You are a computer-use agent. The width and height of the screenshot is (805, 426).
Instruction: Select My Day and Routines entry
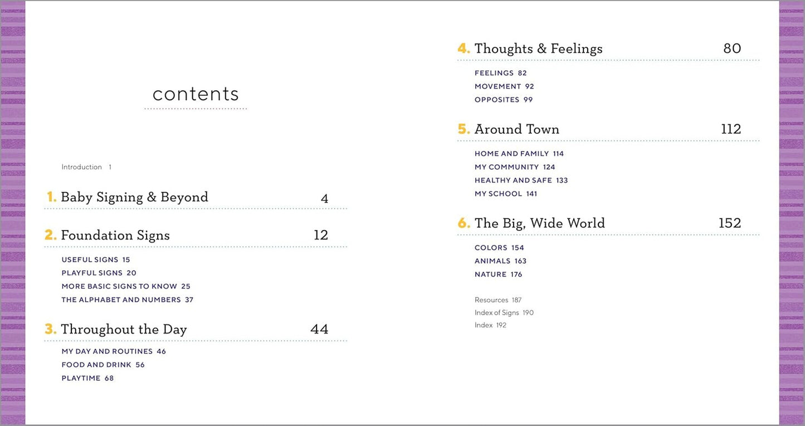107,351
